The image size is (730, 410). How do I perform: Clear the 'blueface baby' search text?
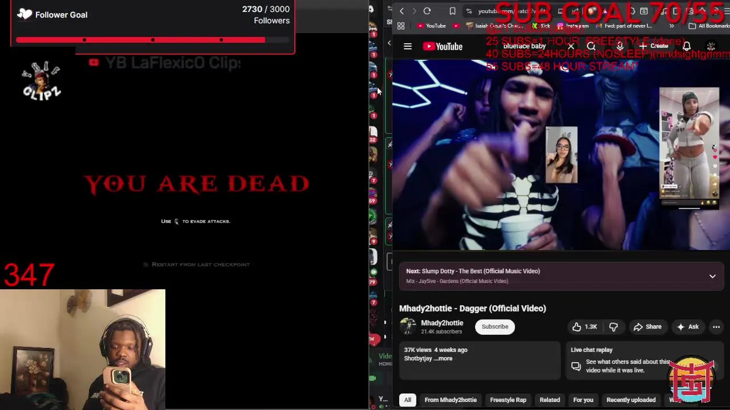point(570,47)
